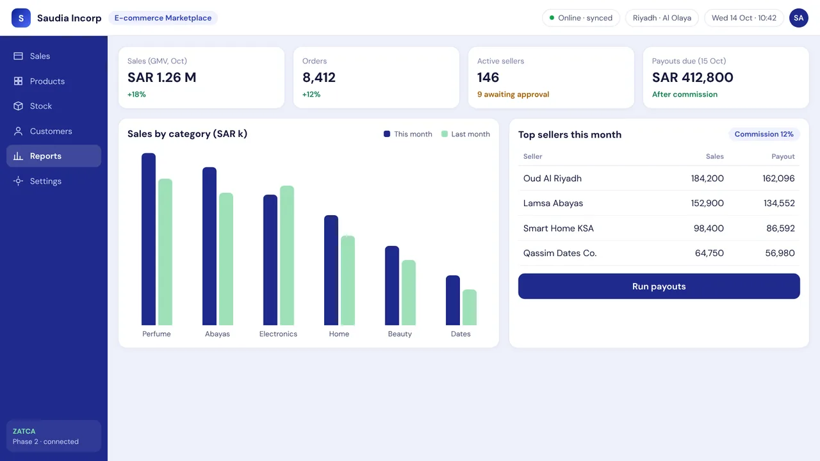The image size is (820, 461).
Task: Click the green online status dot
Action: (x=552, y=18)
